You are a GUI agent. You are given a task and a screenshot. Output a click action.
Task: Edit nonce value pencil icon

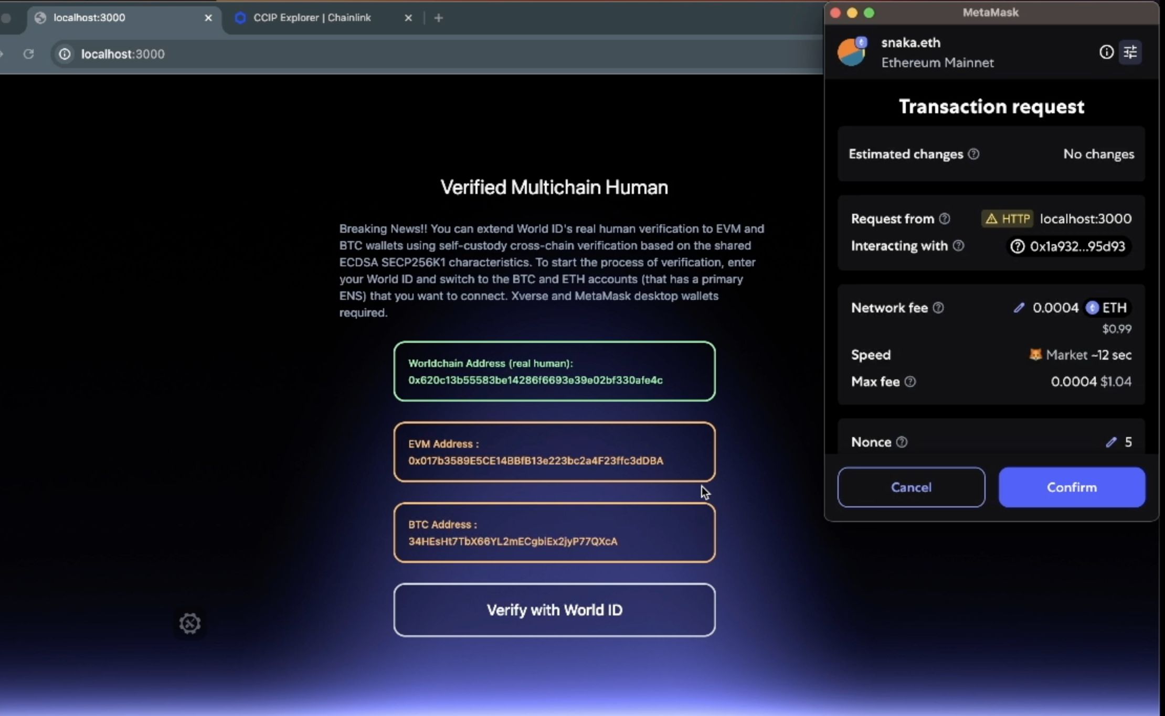pyautogui.click(x=1111, y=442)
